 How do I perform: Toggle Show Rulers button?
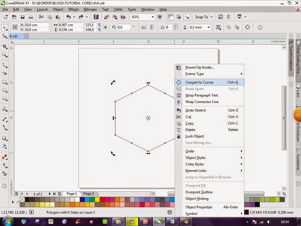click(x=170, y=17)
